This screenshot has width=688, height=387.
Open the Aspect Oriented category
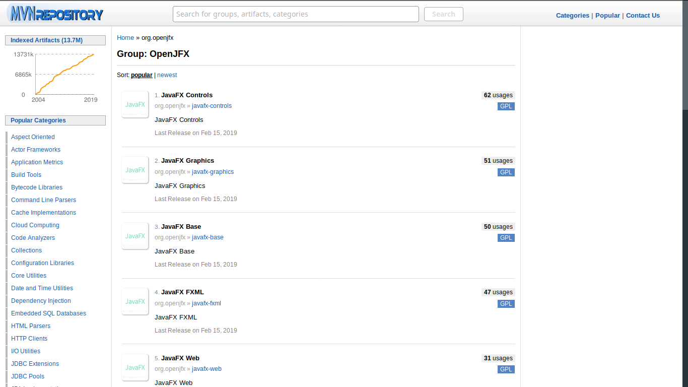(x=33, y=137)
